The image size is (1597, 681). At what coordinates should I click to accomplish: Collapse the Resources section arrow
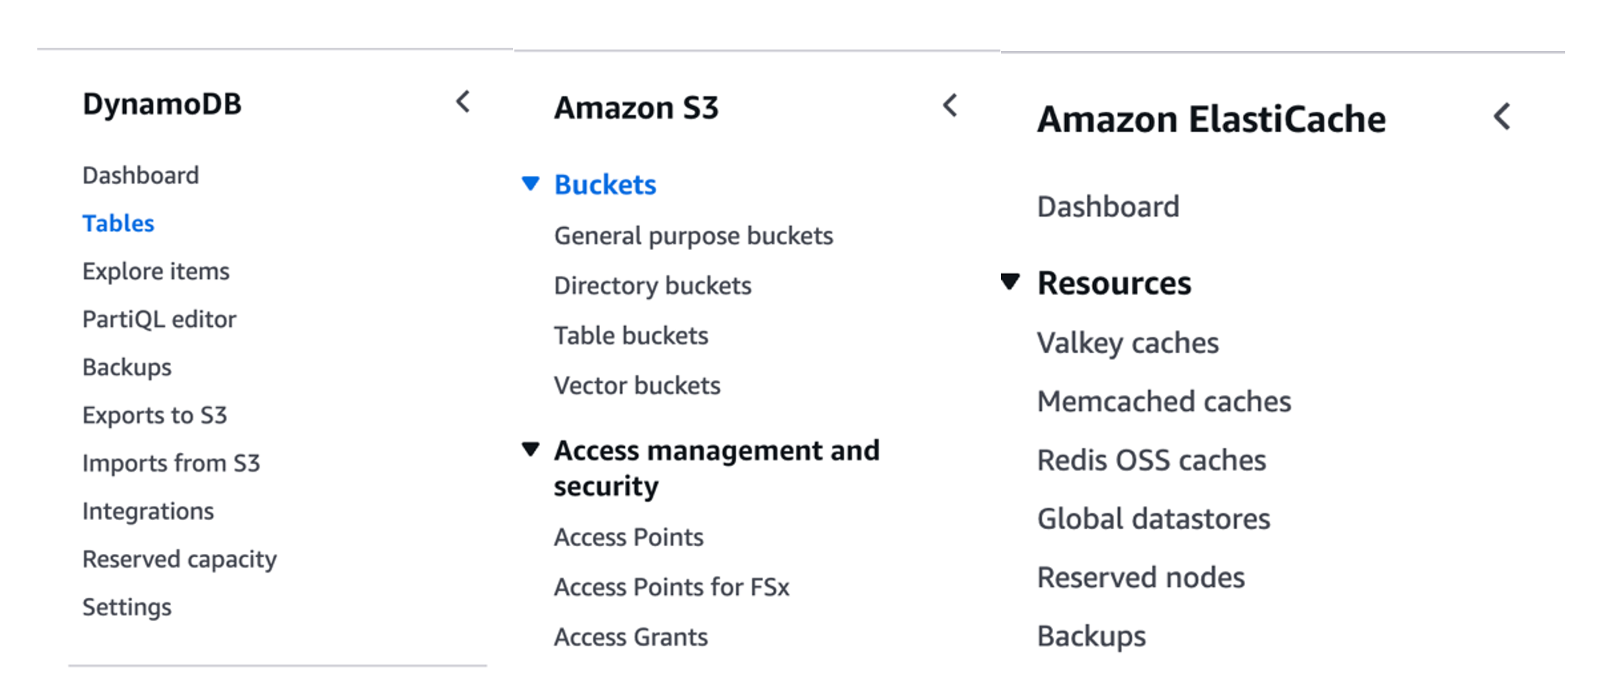(1010, 282)
